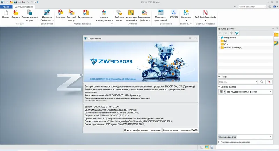
Task: Select yellow folder side tab icon
Action: (276, 35)
